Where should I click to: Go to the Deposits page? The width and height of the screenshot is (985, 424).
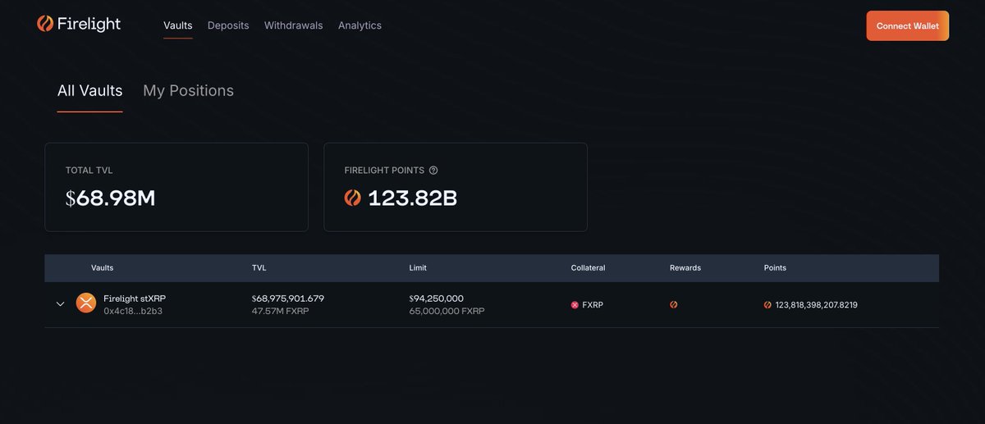[x=228, y=25]
